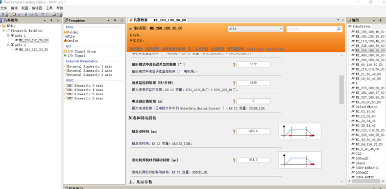
Task: Click the search magnifier in filter box
Action: (339, 29)
